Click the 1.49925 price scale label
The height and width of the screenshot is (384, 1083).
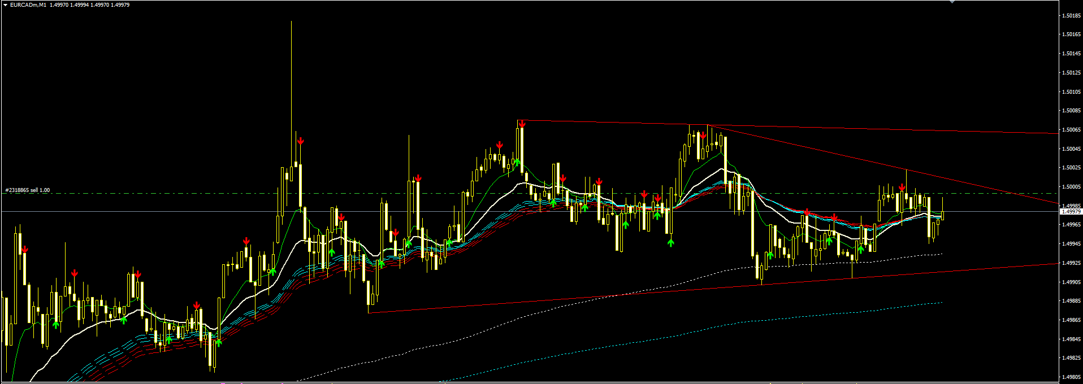coord(1072,263)
